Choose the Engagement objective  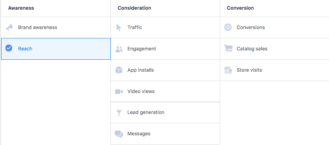coord(165,49)
